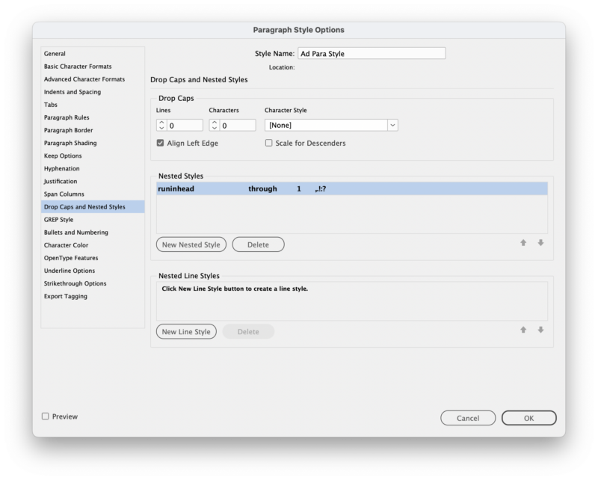Image resolution: width=598 pixels, height=480 pixels.
Task: Click the ',!:?' delimiter characters entry
Action: (321, 189)
